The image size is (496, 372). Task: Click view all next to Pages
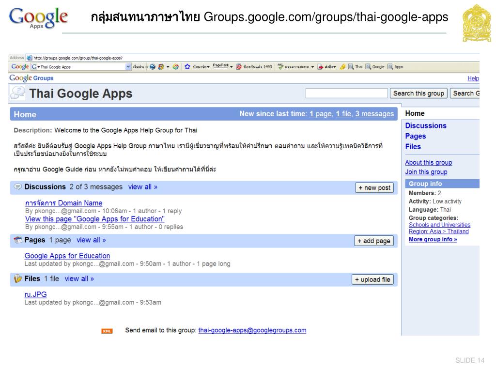91,240
